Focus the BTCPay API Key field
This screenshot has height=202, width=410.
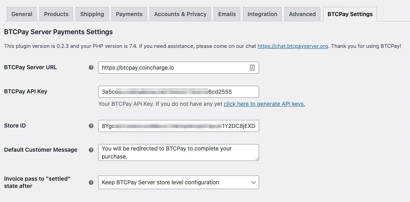179,92
